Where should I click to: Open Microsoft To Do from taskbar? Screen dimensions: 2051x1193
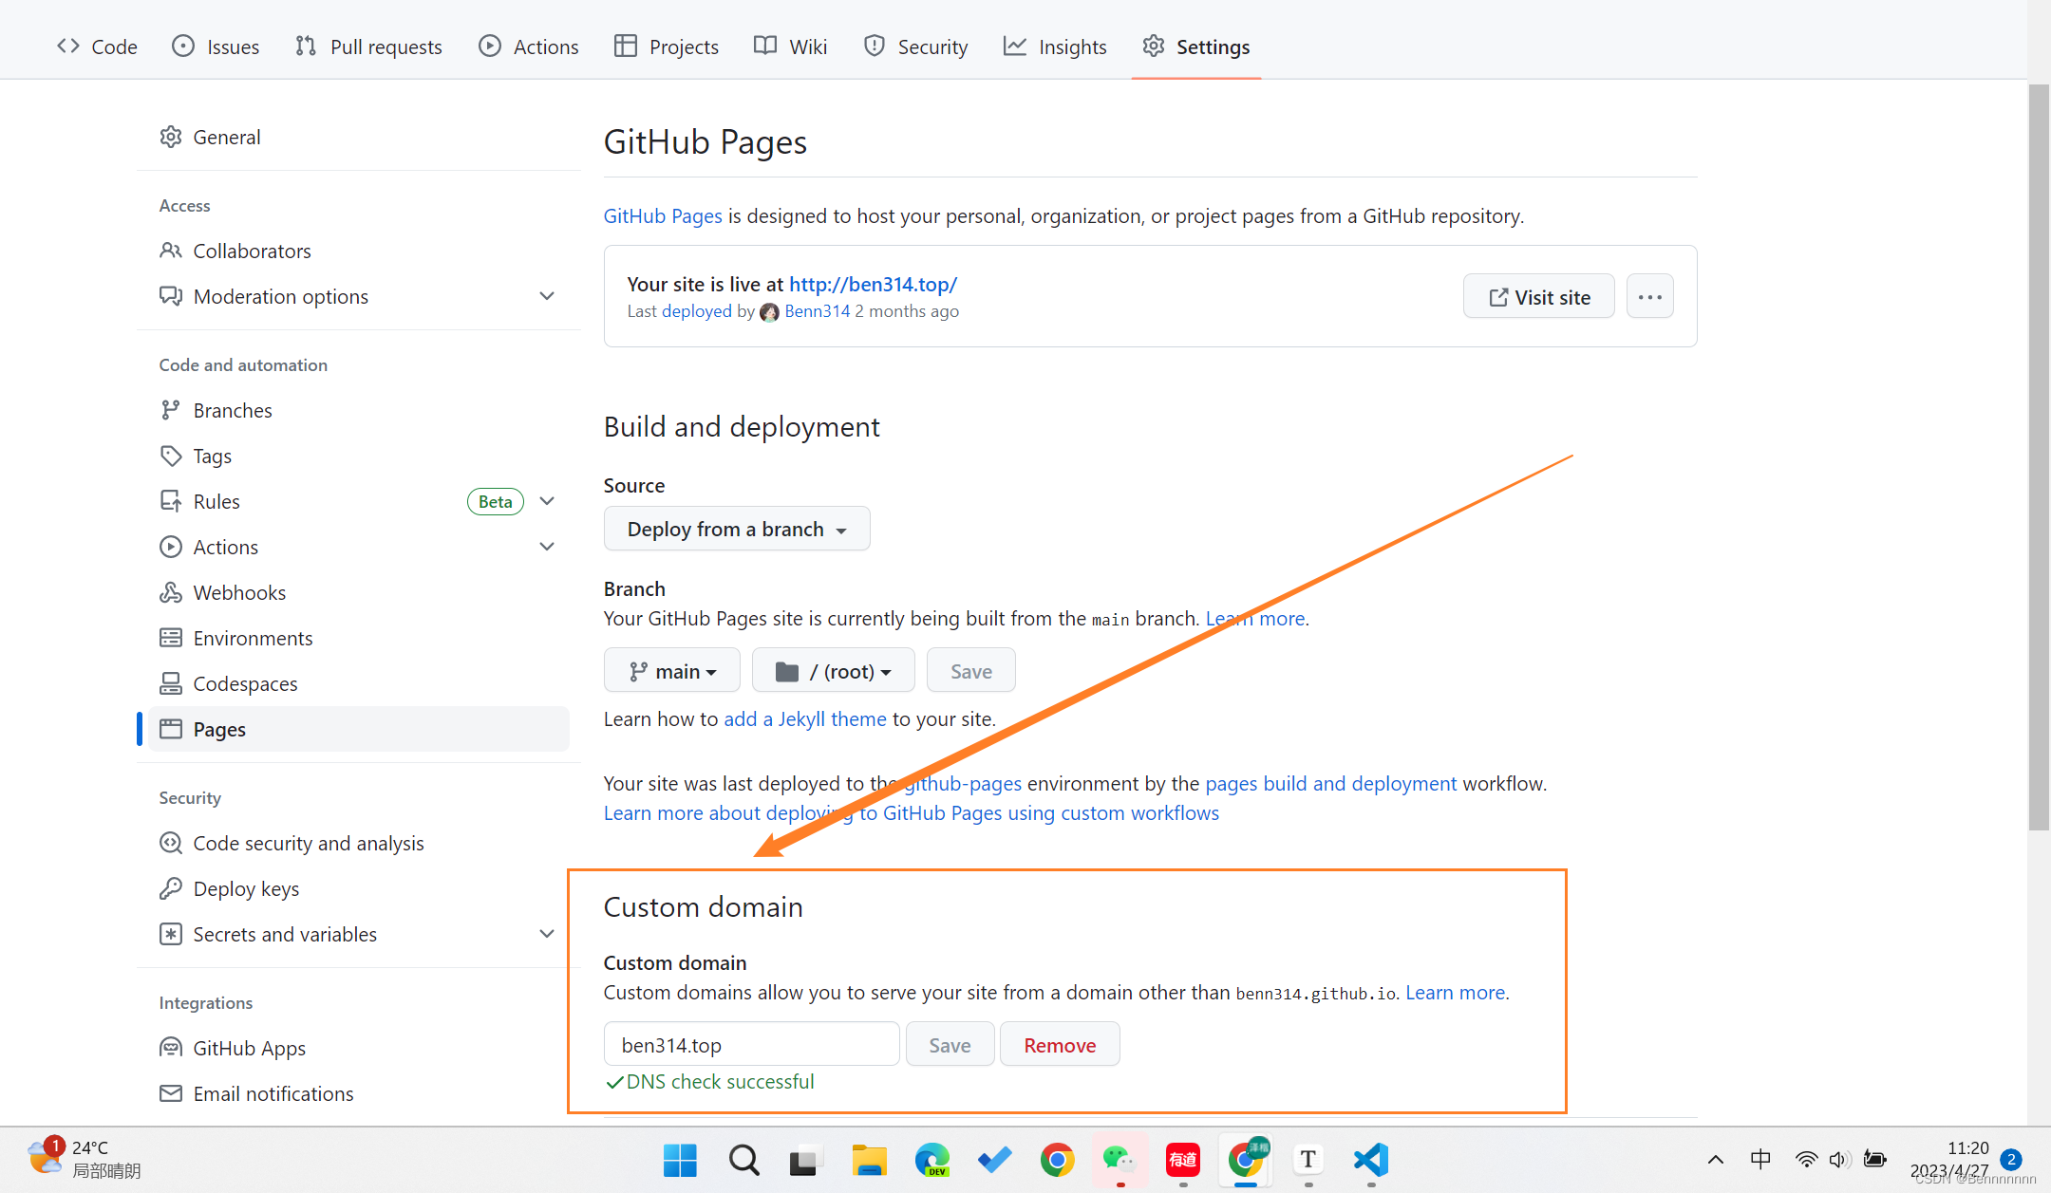point(995,1160)
